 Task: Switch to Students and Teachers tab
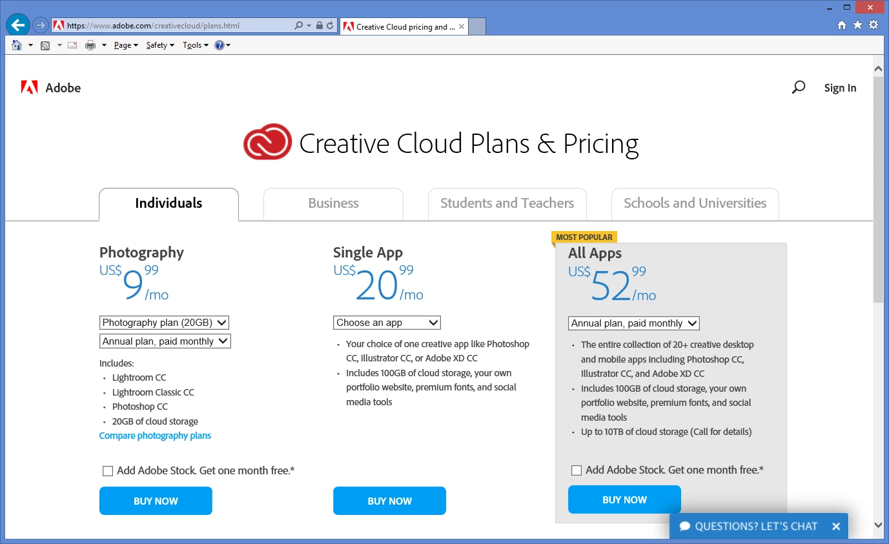pos(507,204)
